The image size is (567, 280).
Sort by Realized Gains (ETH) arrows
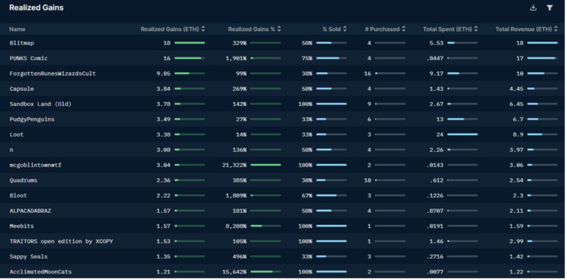tap(203, 29)
